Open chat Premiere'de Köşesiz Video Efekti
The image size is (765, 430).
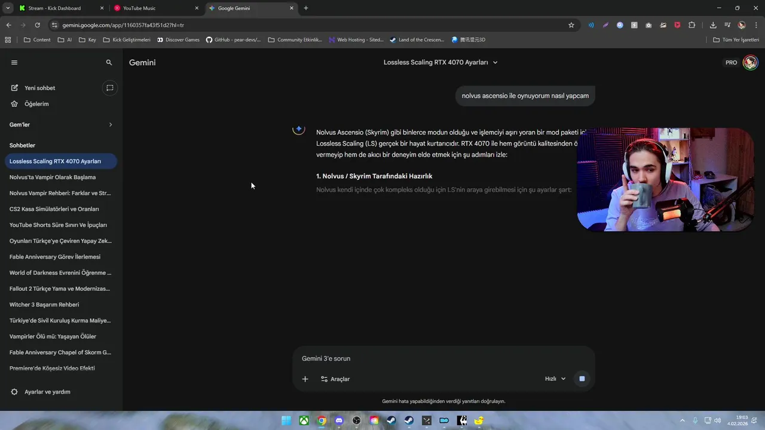60,368
